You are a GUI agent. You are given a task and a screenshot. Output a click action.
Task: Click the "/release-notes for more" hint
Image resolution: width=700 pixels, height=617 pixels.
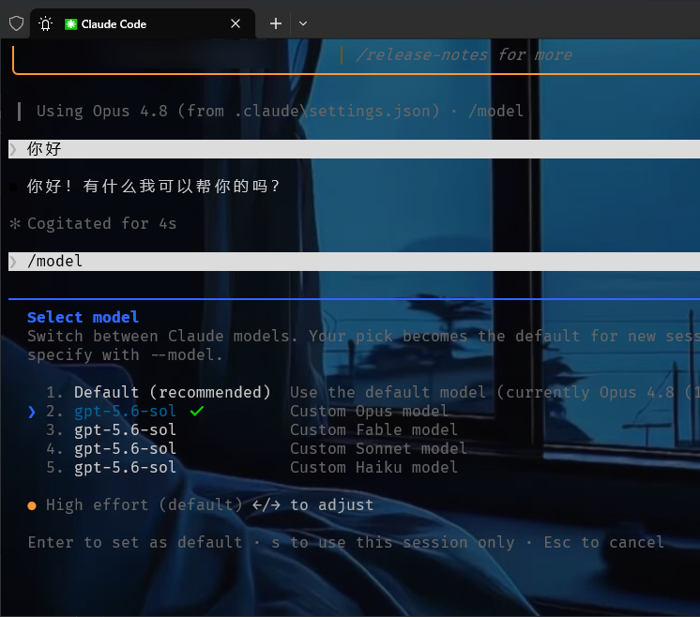click(x=464, y=55)
